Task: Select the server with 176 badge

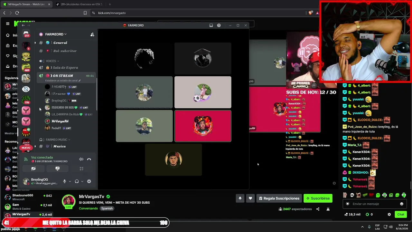Action: (x=26, y=100)
